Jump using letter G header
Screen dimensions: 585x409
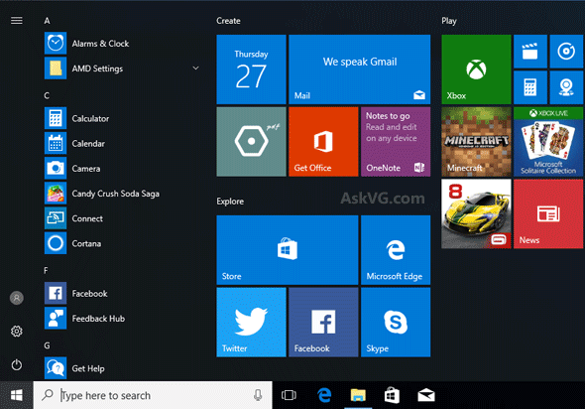[x=47, y=345]
